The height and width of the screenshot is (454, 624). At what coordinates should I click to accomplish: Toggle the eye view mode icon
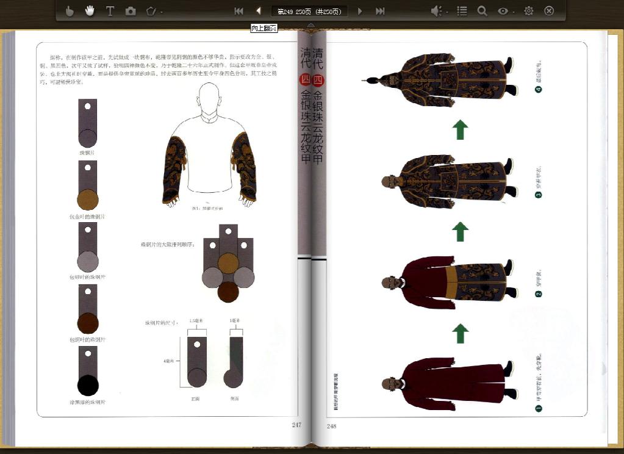pyautogui.click(x=503, y=11)
